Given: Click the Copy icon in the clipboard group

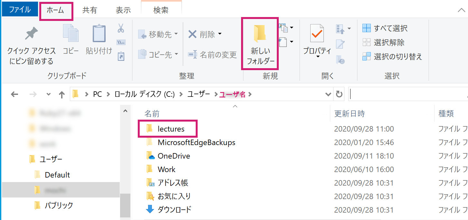Looking at the screenshot, I should click(x=70, y=34).
